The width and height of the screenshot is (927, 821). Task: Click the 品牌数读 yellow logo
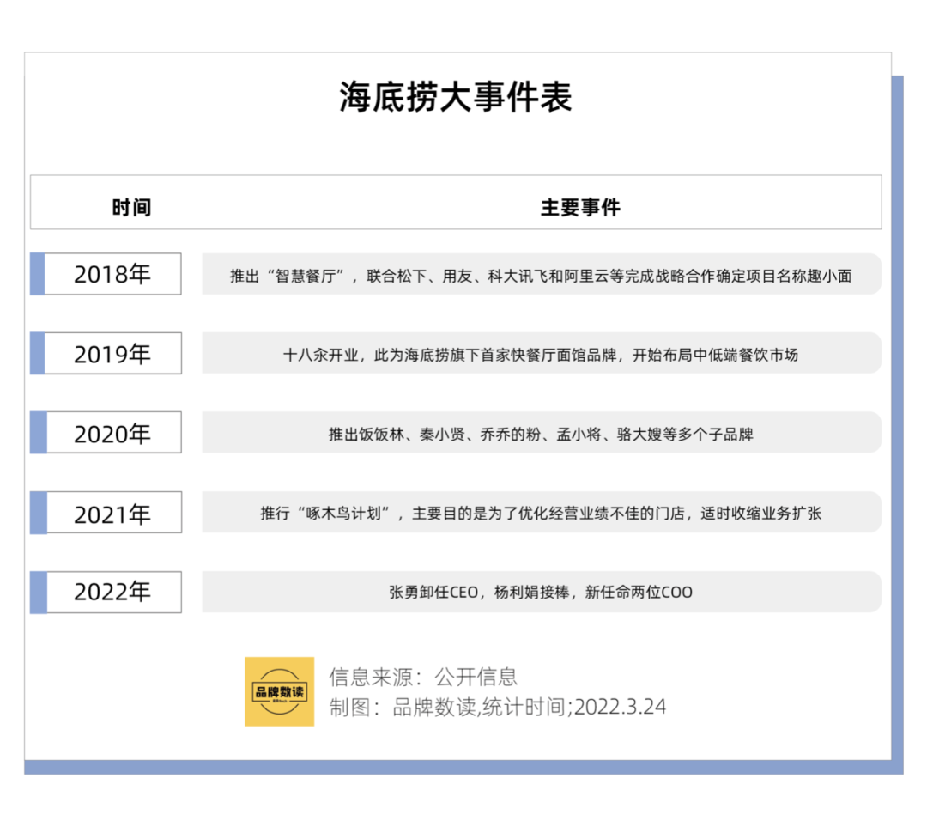click(x=279, y=691)
